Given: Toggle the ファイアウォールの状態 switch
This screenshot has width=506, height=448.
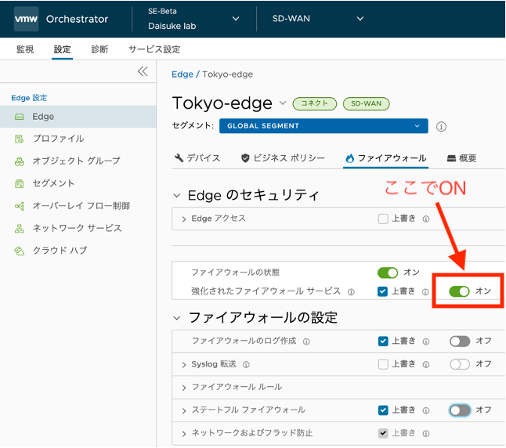Looking at the screenshot, I should [388, 273].
